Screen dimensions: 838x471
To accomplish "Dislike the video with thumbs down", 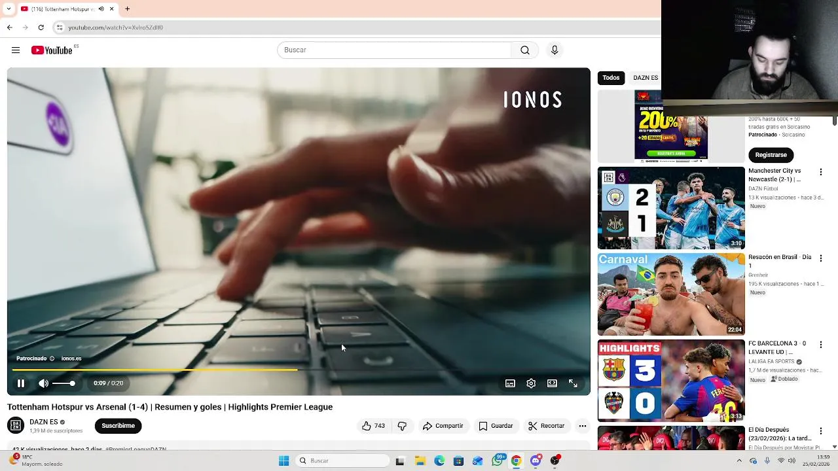I will pos(402,426).
